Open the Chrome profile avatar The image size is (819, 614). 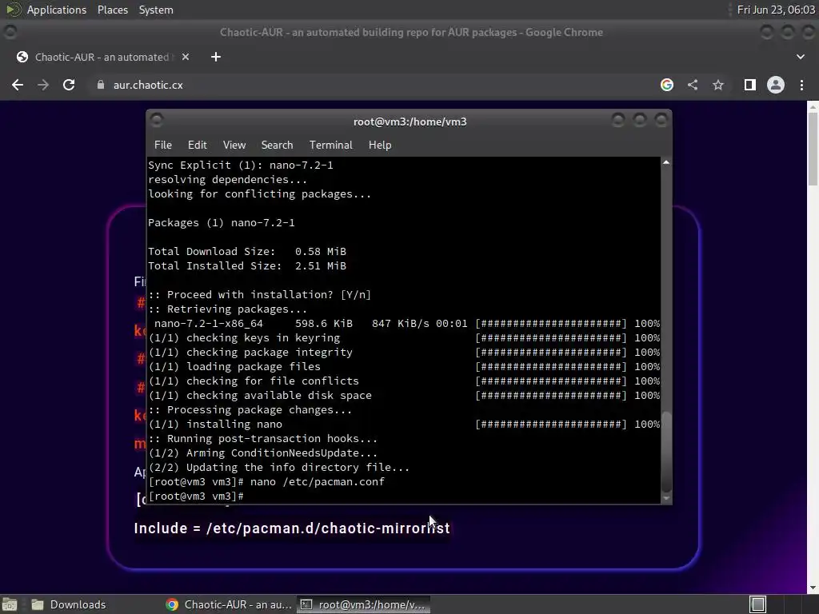click(776, 85)
